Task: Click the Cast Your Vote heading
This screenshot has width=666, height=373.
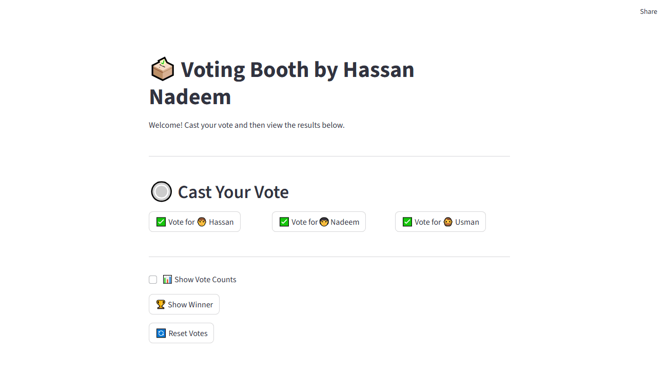Action: coord(233,192)
